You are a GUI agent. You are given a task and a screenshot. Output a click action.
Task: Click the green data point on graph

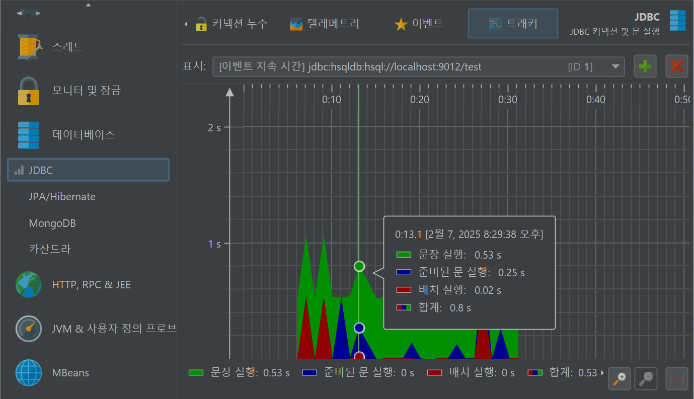pos(359,266)
